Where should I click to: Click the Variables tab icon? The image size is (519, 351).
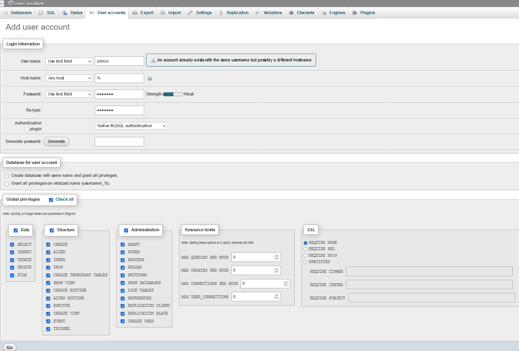click(258, 13)
